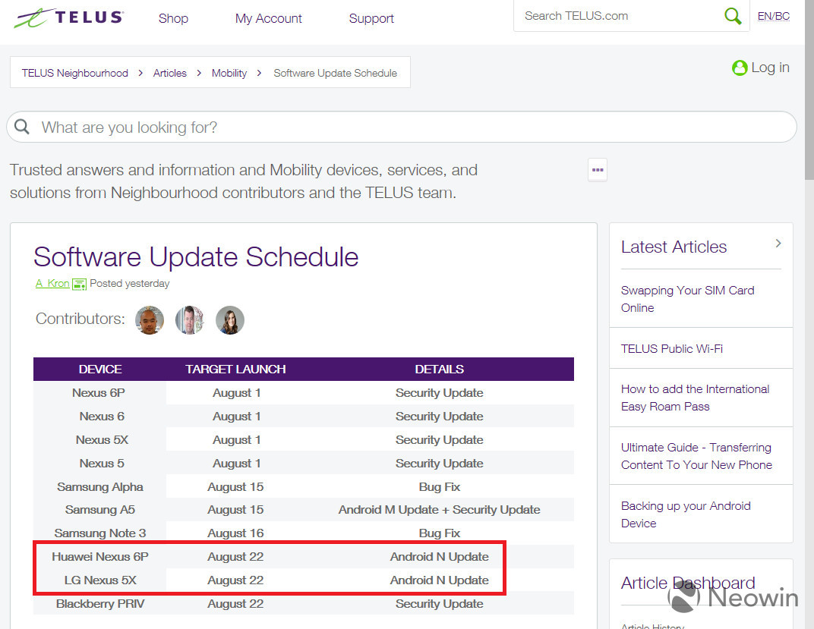
Task: Select the 'Huawei Nexus 6P' device cell
Action: [100, 556]
